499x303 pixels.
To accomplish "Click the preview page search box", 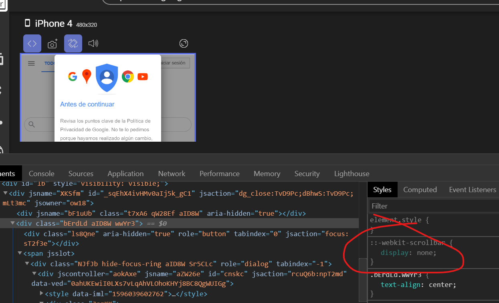I will [108, 124].
